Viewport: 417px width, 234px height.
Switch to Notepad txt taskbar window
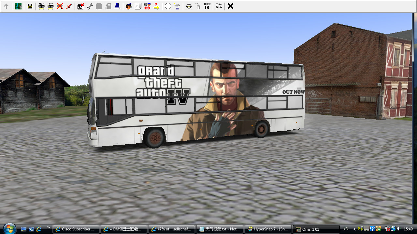pos(220,229)
